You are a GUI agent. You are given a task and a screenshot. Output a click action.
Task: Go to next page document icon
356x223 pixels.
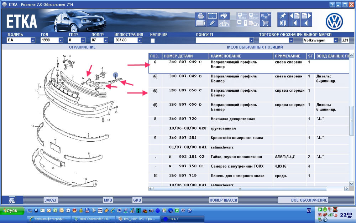coord(306,16)
